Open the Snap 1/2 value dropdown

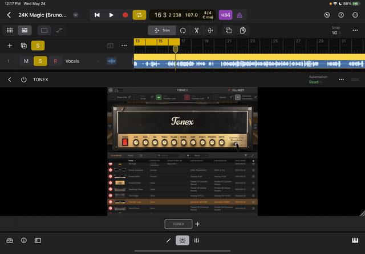coord(336,33)
